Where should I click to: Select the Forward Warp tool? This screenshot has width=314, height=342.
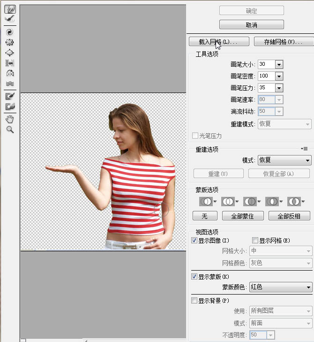(10, 9)
